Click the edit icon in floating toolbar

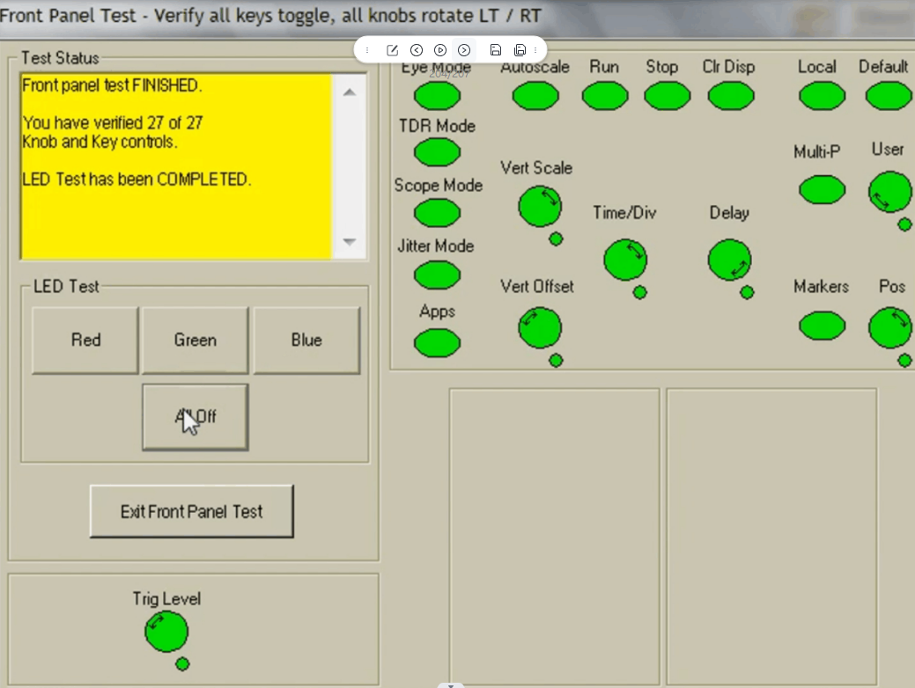[393, 50]
